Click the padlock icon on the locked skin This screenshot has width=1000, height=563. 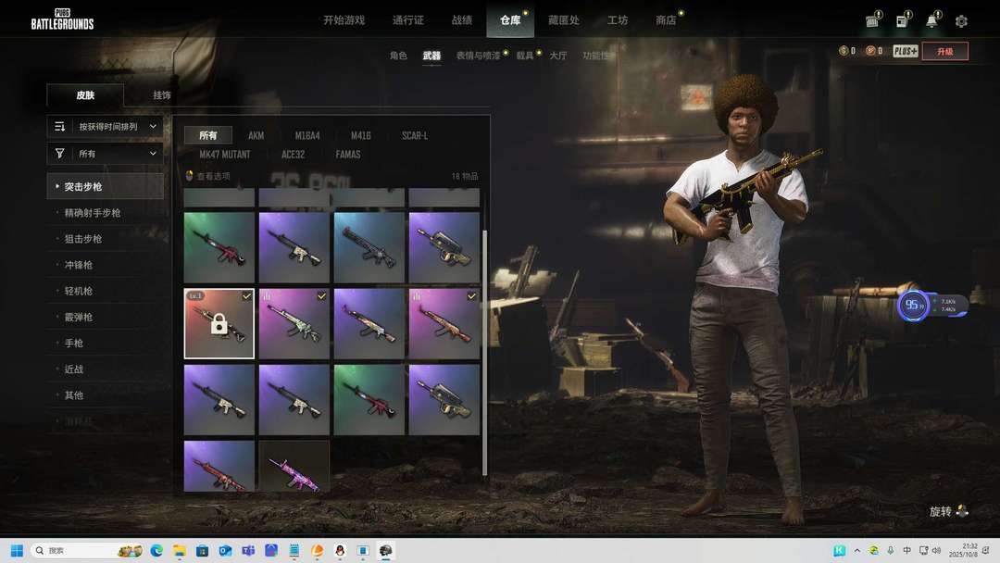click(x=219, y=323)
